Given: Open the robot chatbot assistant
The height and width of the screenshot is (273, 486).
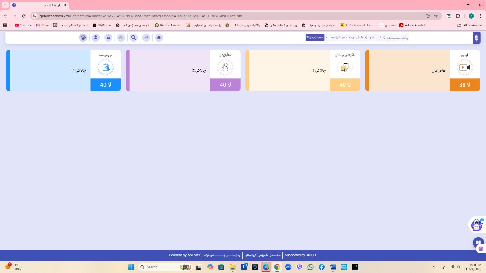Looking at the screenshot, I should point(477,225).
